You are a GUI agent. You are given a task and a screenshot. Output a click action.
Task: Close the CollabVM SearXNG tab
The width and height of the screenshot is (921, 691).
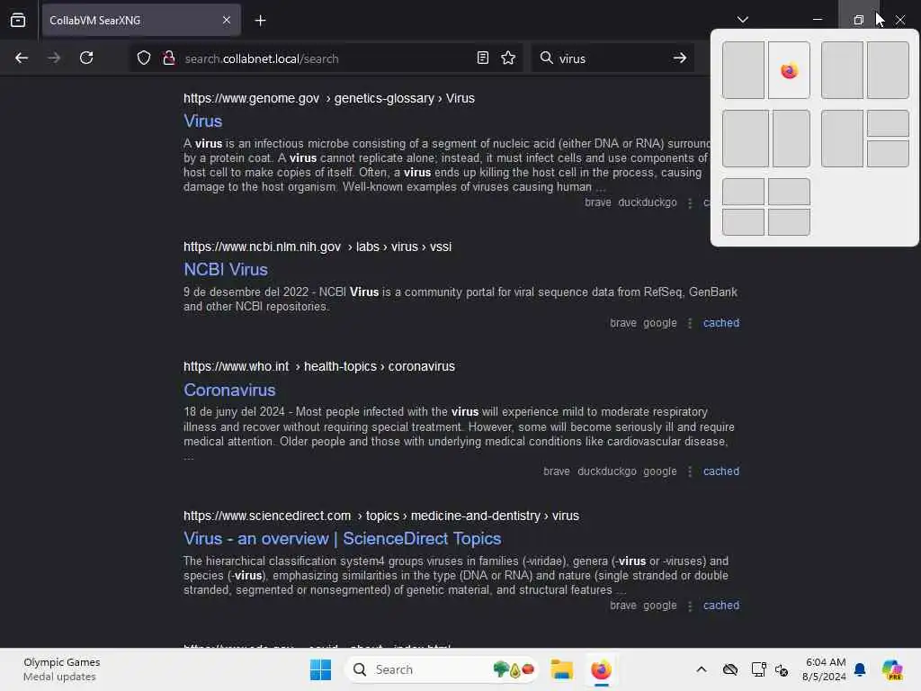point(226,20)
